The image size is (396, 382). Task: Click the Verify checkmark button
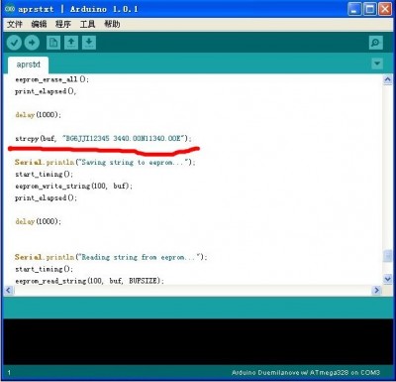(14, 43)
